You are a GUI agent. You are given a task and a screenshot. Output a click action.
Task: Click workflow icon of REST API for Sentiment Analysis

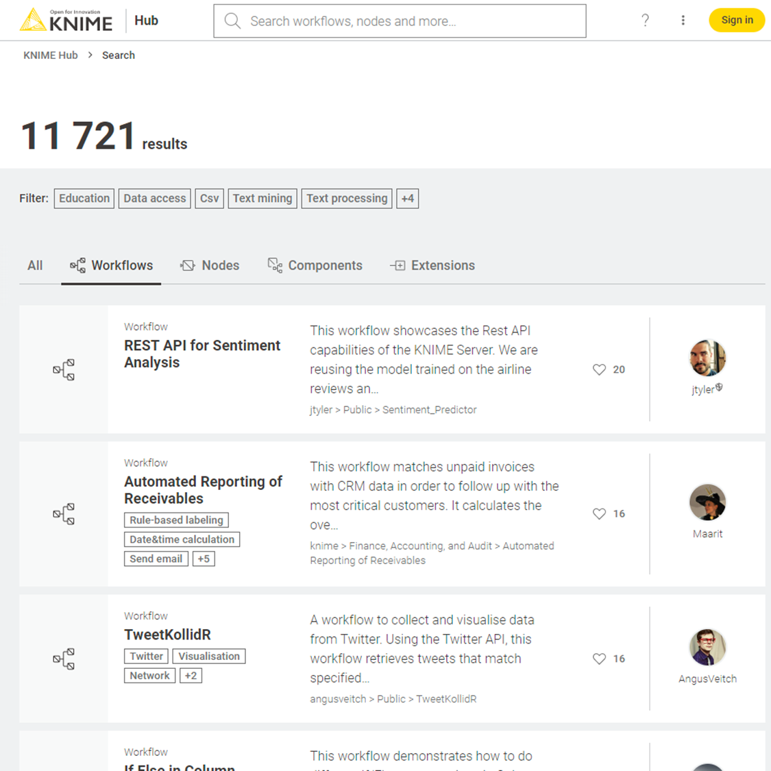click(64, 370)
